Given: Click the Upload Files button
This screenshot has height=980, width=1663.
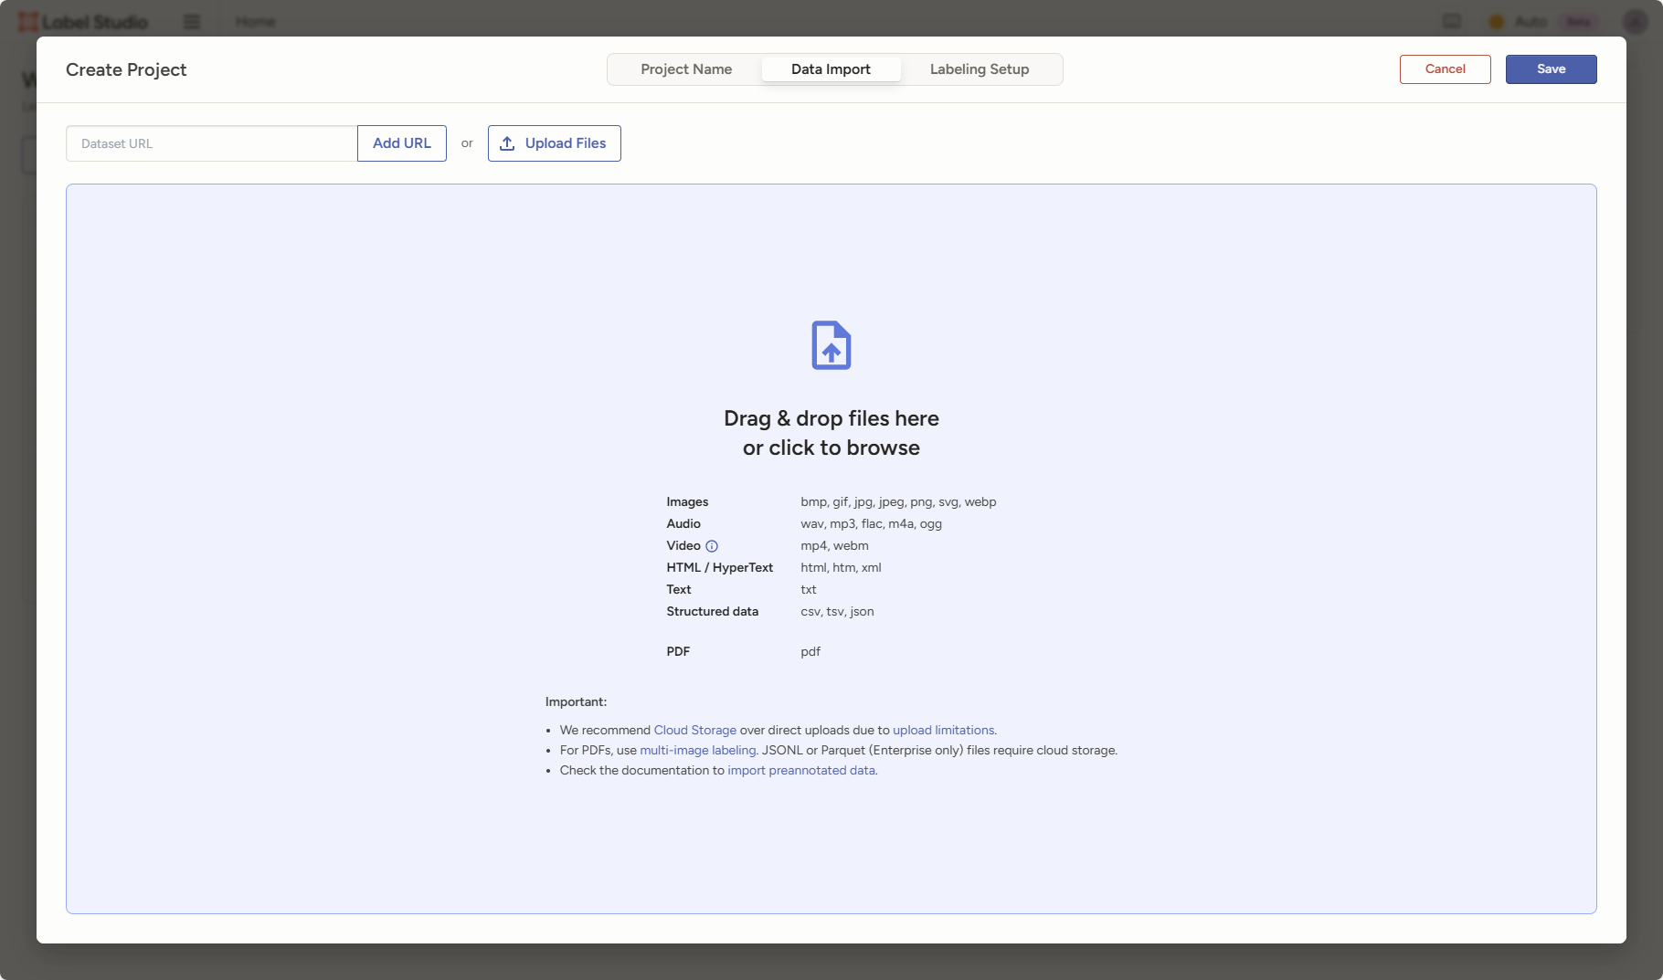Looking at the screenshot, I should [x=555, y=143].
